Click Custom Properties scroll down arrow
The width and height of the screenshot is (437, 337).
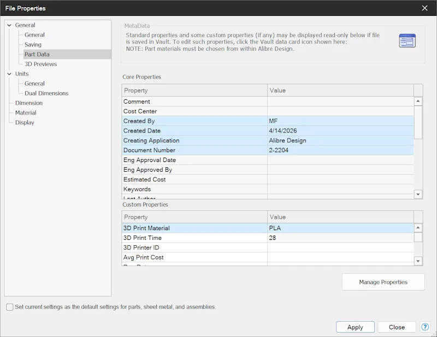(x=418, y=261)
